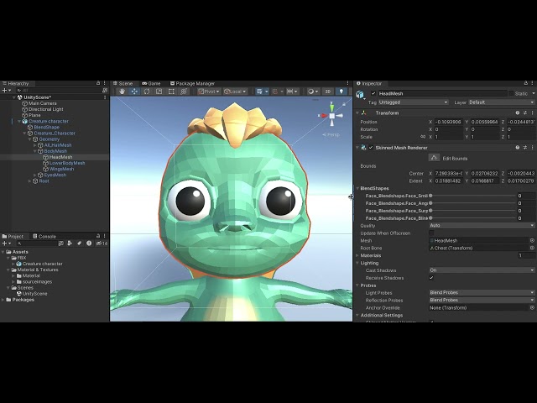Open the Layer dropdown showing Default
This screenshot has width=537, height=403.
tap(502, 102)
